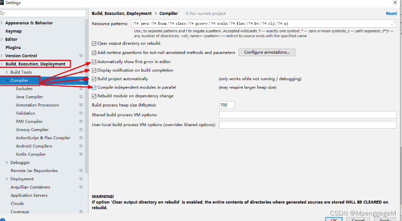This screenshot has width=402, height=221.
Task: Select Annotation Processors settings
Action: 37,105
